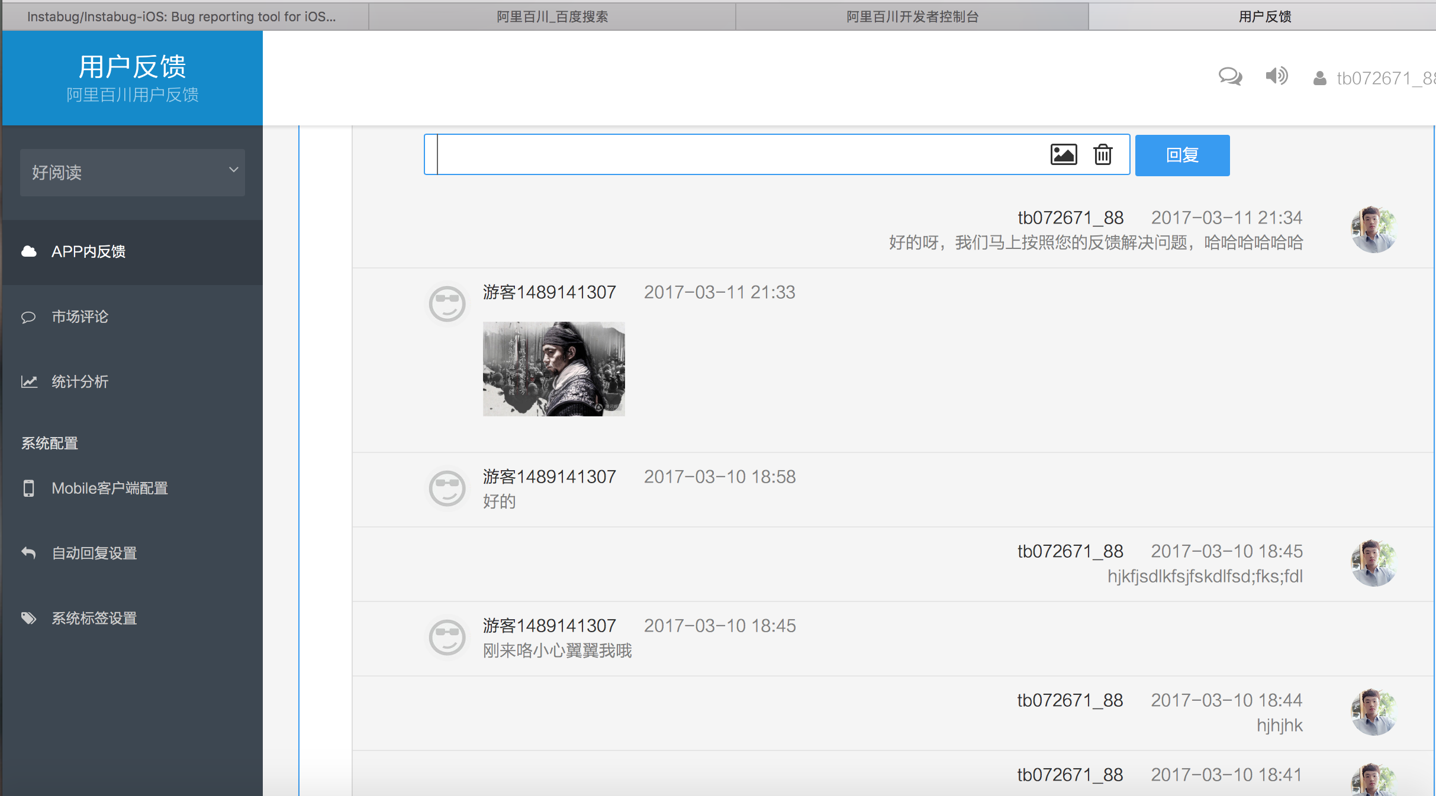Click the tags icon for 系统标签设置
This screenshot has height=796, width=1436.
coord(28,618)
